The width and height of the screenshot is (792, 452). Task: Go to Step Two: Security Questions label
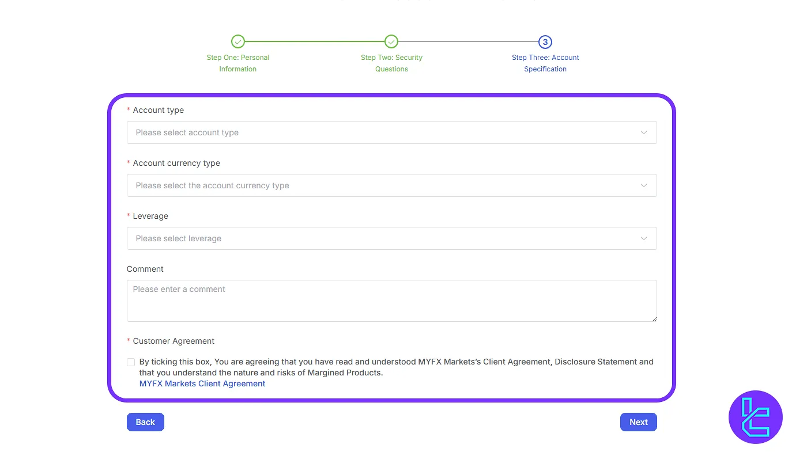[391, 63]
